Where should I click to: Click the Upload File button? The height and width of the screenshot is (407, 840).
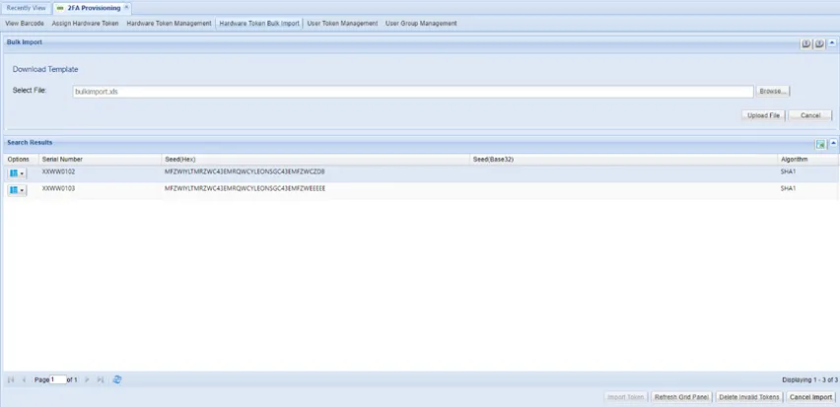point(763,115)
